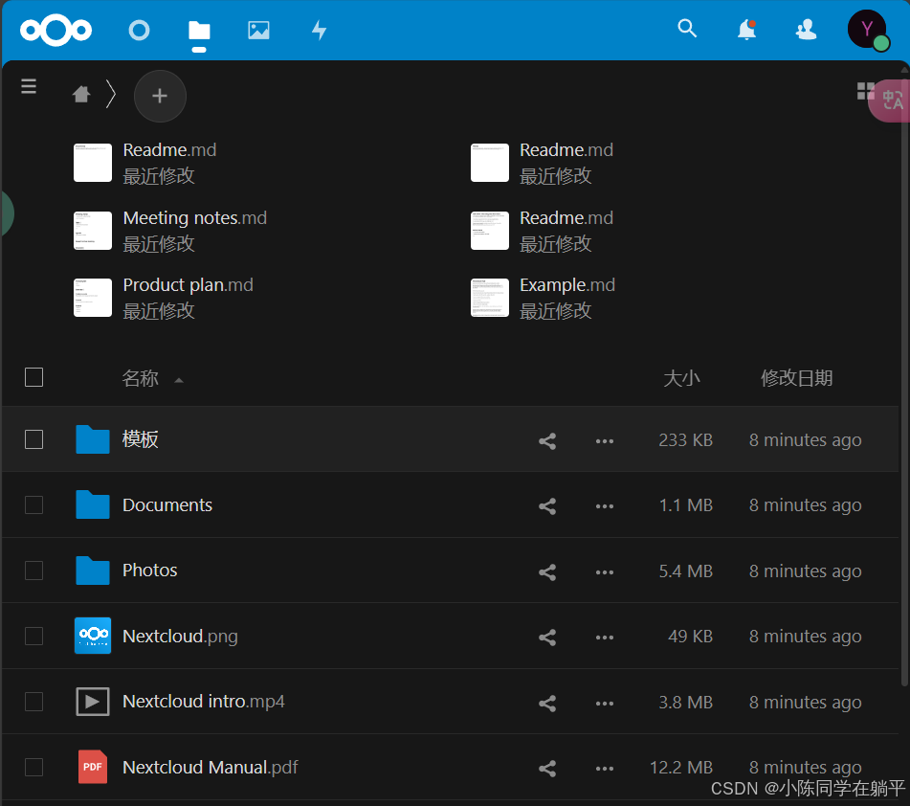Share the Photos folder
The width and height of the screenshot is (910, 806).
pos(547,572)
